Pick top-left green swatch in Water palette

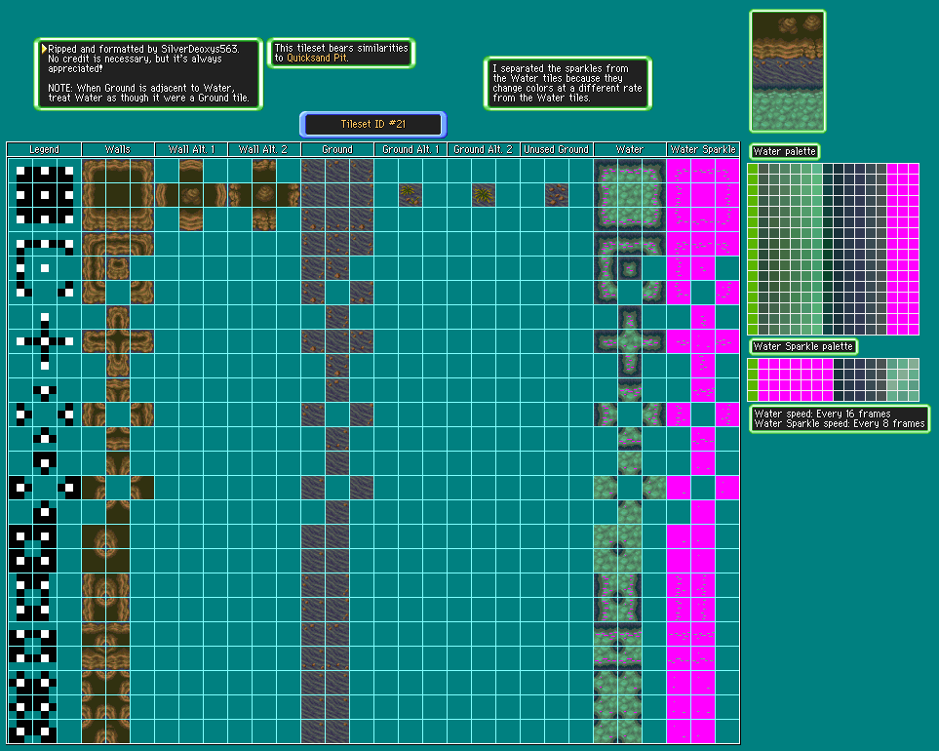753,169
